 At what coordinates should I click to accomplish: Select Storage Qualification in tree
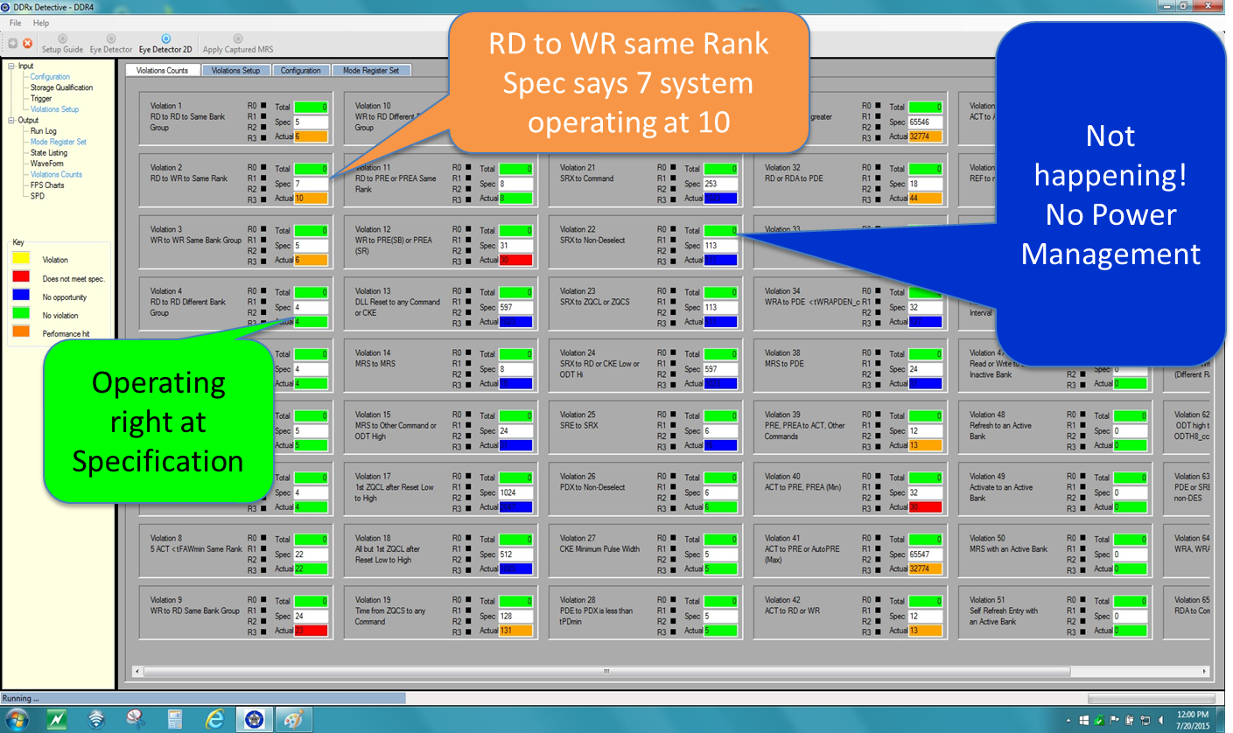pos(61,87)
